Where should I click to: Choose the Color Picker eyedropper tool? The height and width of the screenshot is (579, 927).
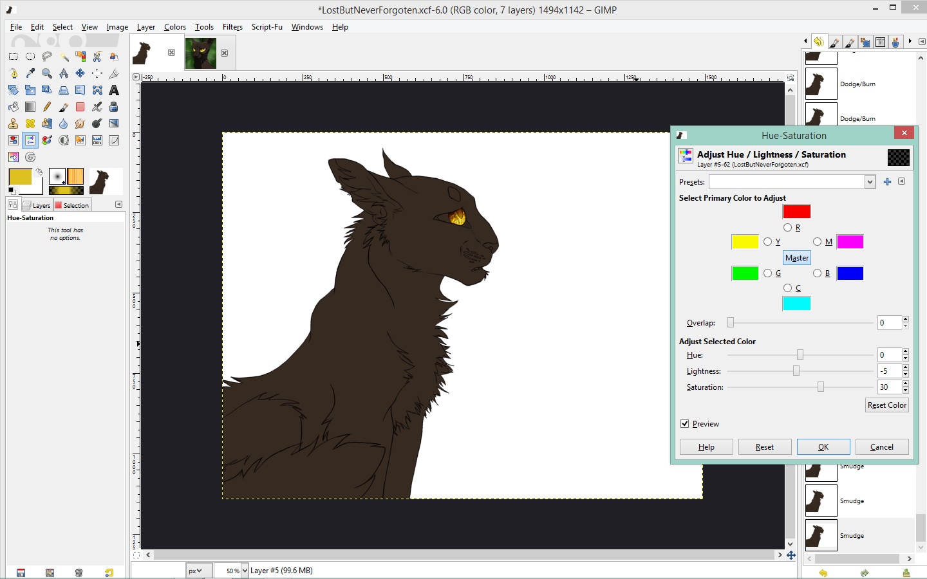click(30, 73)
